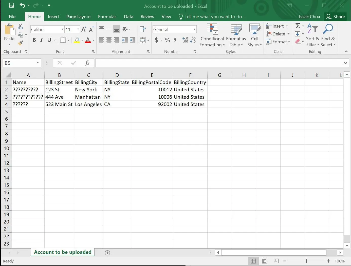351x266 pixels.
Task: Open Find & Select dropdown
Action: (x=328, y=35)
